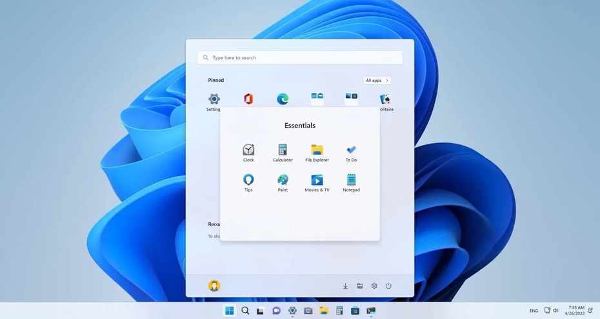This screenshot has width=600, height=319.
Task: Open Settings gear in Start menu footer
Action: pos(374,285)
